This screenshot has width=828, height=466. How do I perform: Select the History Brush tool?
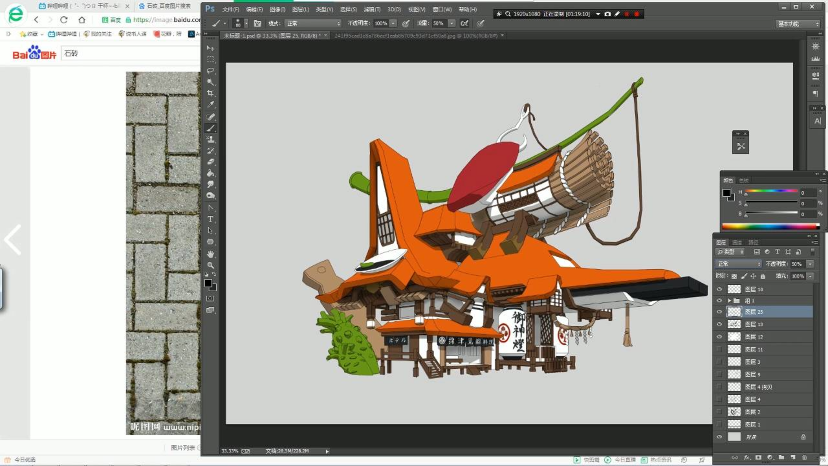(x=210, y=151)
